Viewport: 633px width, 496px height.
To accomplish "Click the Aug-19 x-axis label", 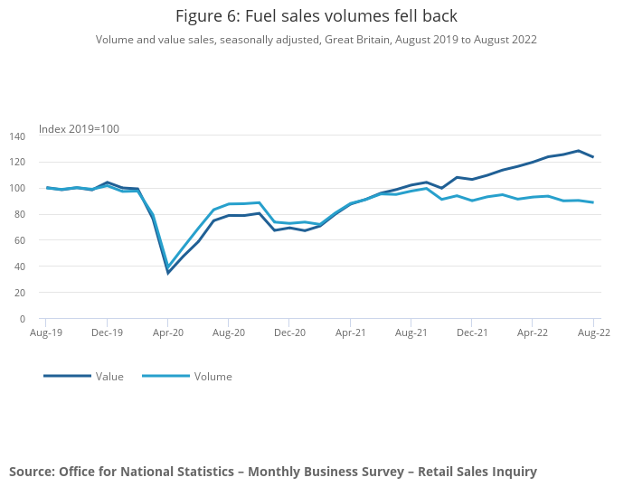I will pyautogui.click(x=45, y=332).
